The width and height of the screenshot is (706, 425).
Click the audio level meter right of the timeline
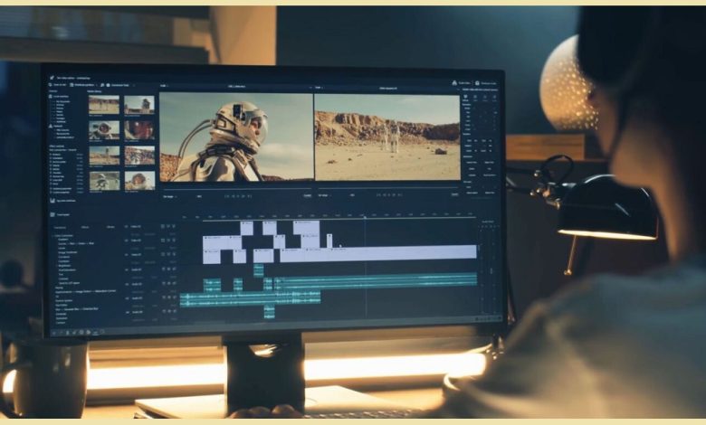(488, 269)
